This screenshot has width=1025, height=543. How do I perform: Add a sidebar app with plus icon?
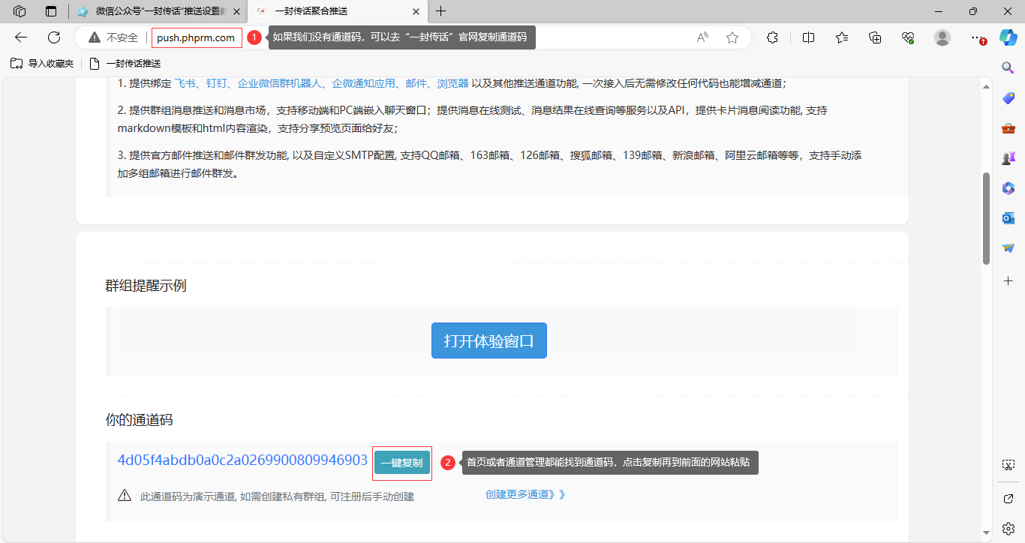click(x=1008, y=280)
